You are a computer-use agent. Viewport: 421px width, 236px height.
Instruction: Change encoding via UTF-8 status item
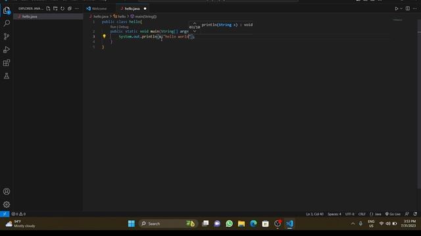[349, 214]
